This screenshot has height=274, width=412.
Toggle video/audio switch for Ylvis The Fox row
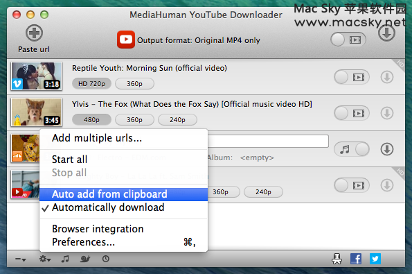click(x=352, y=113)
